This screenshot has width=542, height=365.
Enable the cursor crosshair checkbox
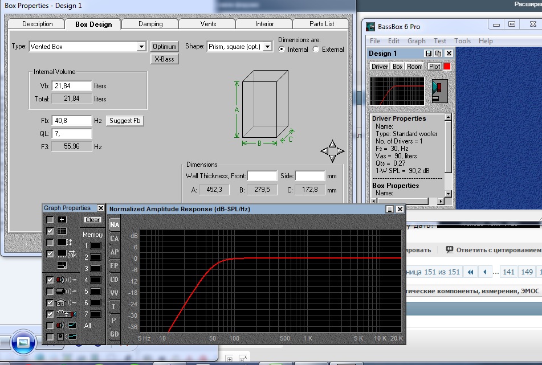pyautogui.click(x=50, y=220)
